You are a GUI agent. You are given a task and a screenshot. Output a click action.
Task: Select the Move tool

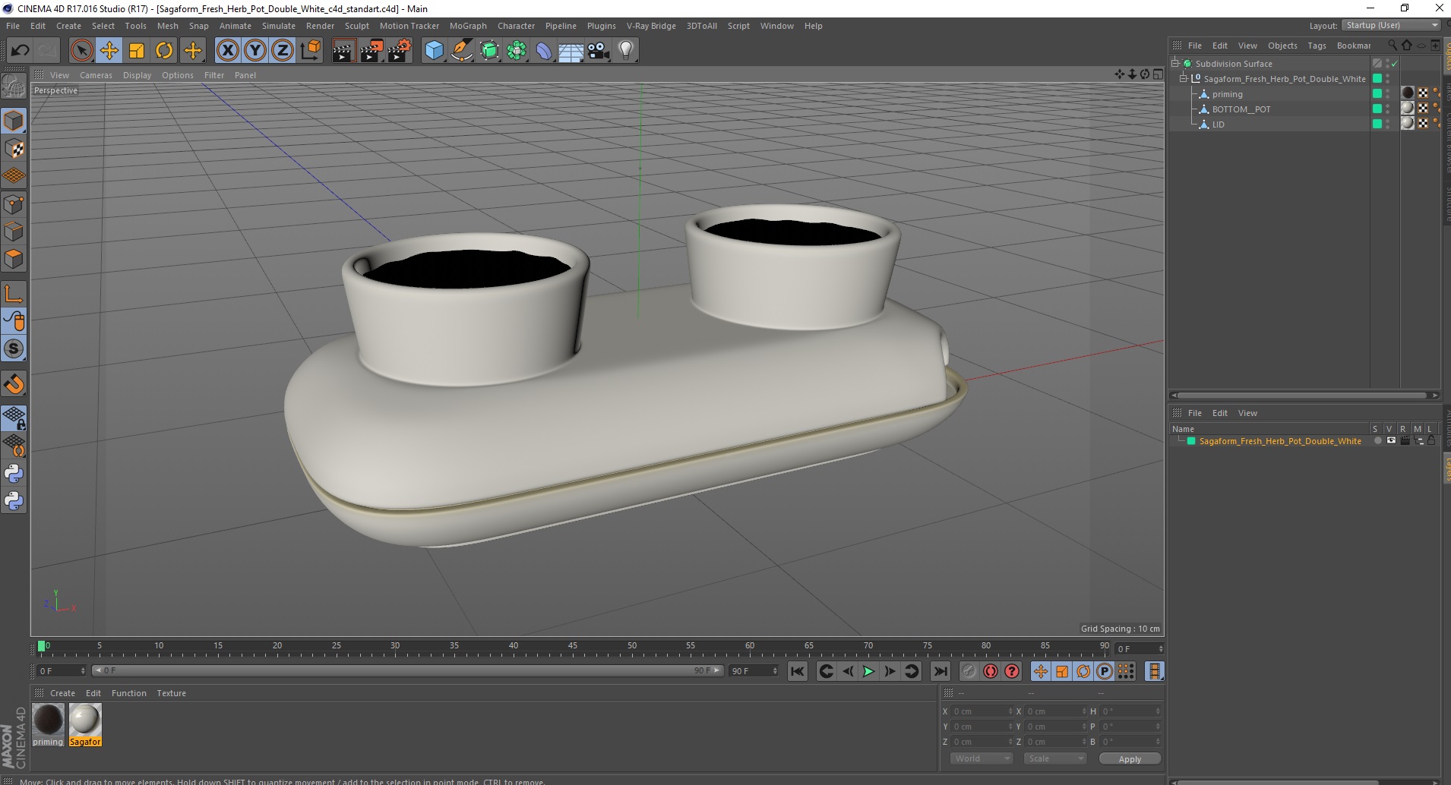pos(109,51)
